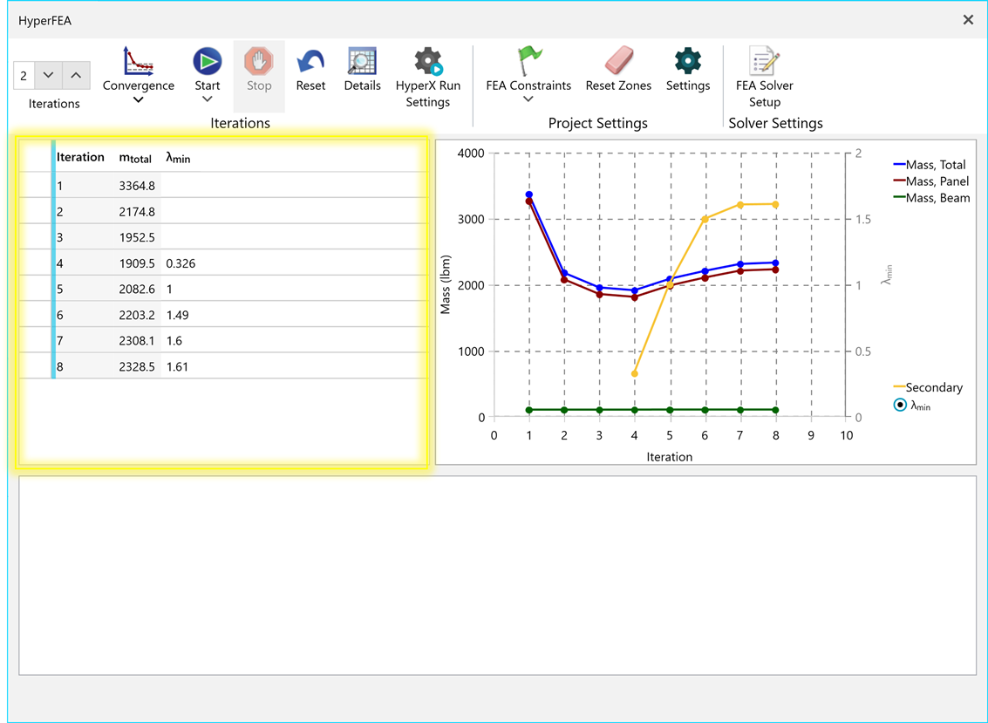The height and width of the screenshot is (723, 988).
Task: Select the 3364.8 mass cell
Action: tap(137, 186)
